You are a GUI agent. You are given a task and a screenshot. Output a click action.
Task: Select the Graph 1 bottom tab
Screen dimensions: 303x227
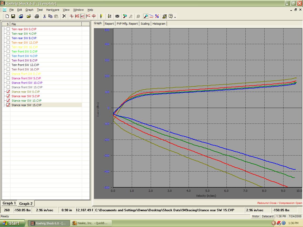tap(9, 203)
